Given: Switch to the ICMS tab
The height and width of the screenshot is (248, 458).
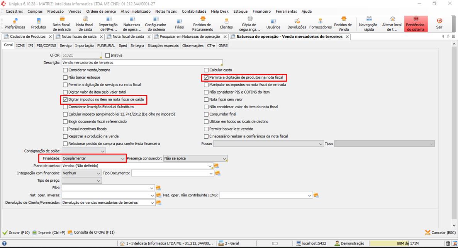Looking at the screenshot, I should [20, 46].
